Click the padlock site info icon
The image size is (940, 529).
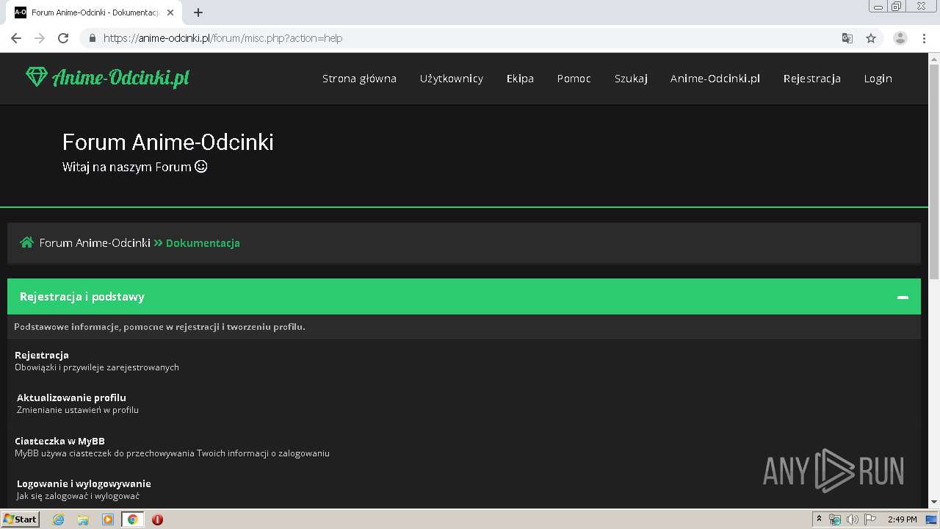coord(93,38)
